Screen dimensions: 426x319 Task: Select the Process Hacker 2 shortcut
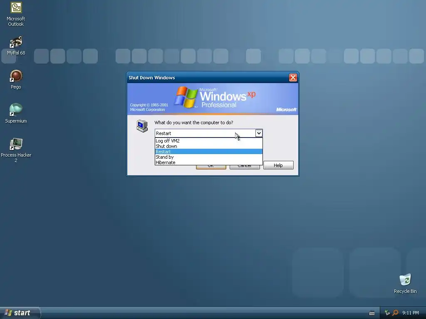(x=16, y=150)
